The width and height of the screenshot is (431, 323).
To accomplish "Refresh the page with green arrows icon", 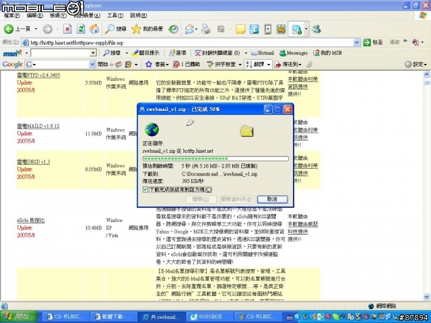I will click(x=81, y=29).
